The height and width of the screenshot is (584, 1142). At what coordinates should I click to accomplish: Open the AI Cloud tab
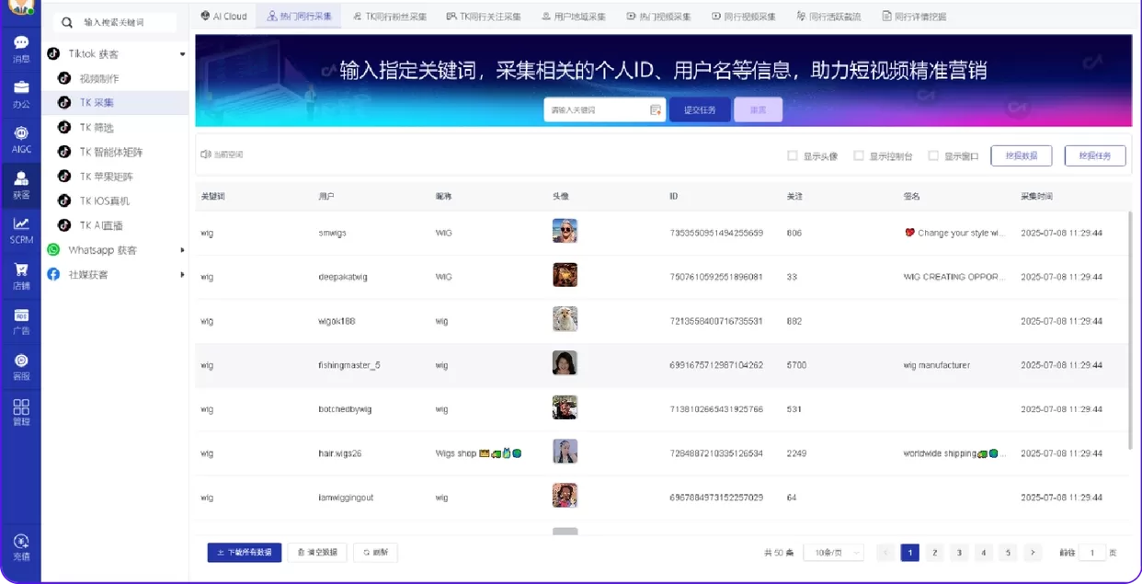223,16
